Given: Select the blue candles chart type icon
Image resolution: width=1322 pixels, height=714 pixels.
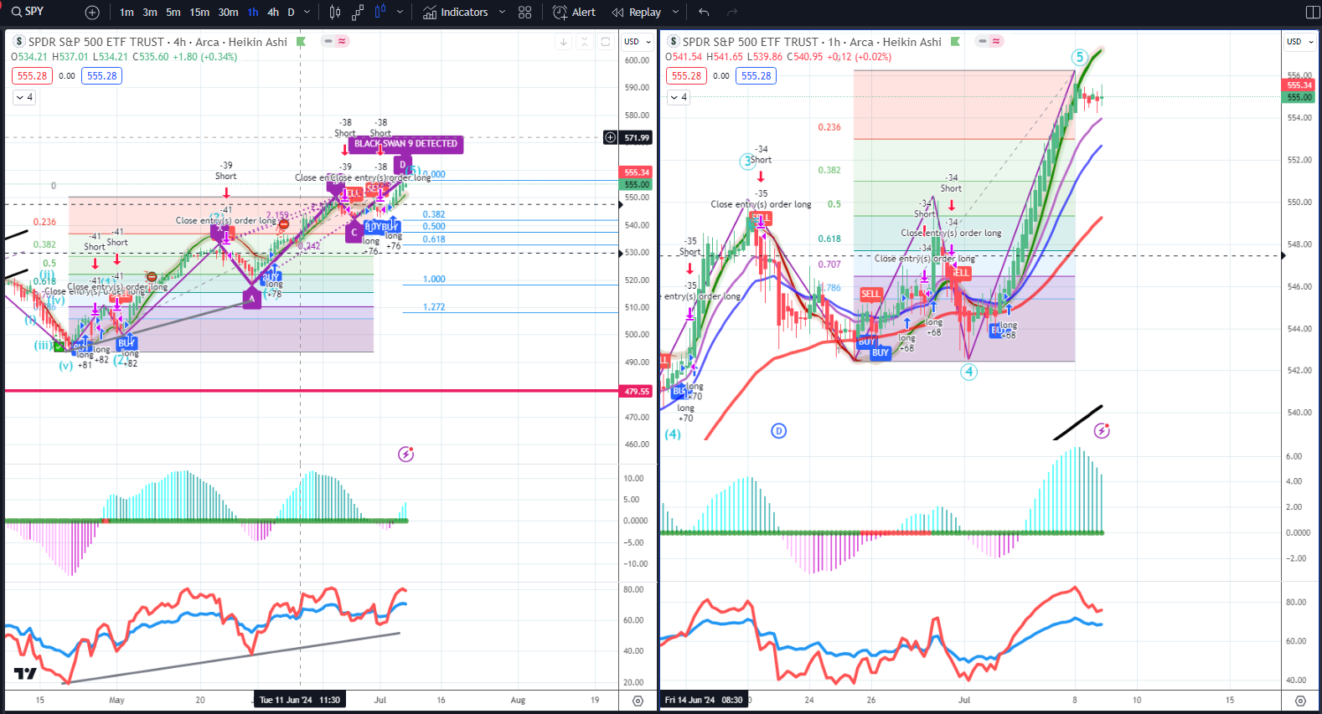Looking at the screenshot, I should tap(380, 13).
